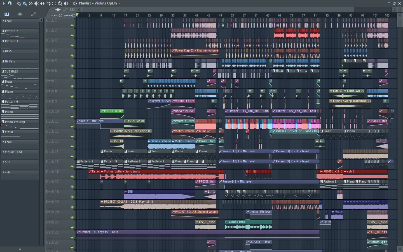403x252 pixels.
Task: Click the green playhead marker at bar 1
Action: click(x=77, y=15)
